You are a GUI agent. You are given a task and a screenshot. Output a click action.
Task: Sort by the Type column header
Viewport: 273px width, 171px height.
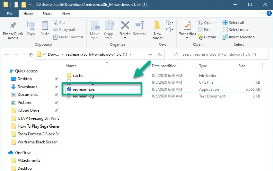[203, 66]
